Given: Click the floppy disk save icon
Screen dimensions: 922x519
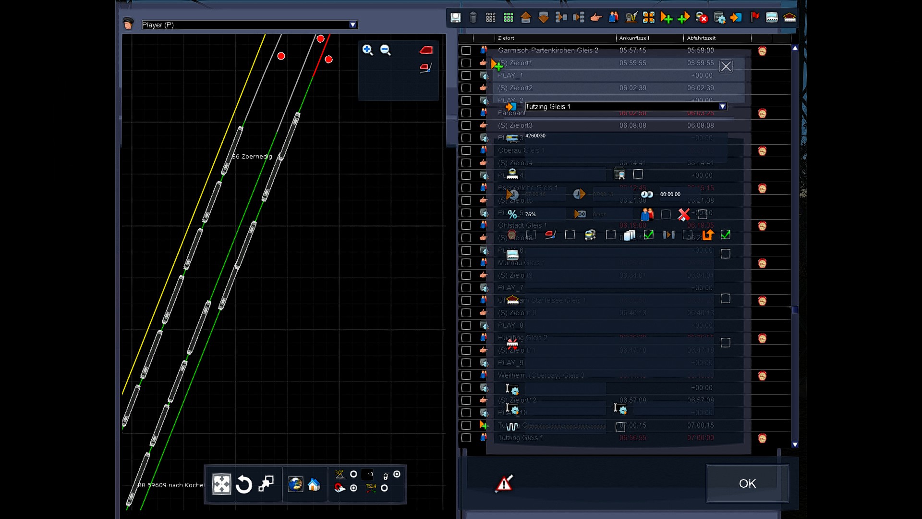Looking at the screenshot, I should 455,18.
